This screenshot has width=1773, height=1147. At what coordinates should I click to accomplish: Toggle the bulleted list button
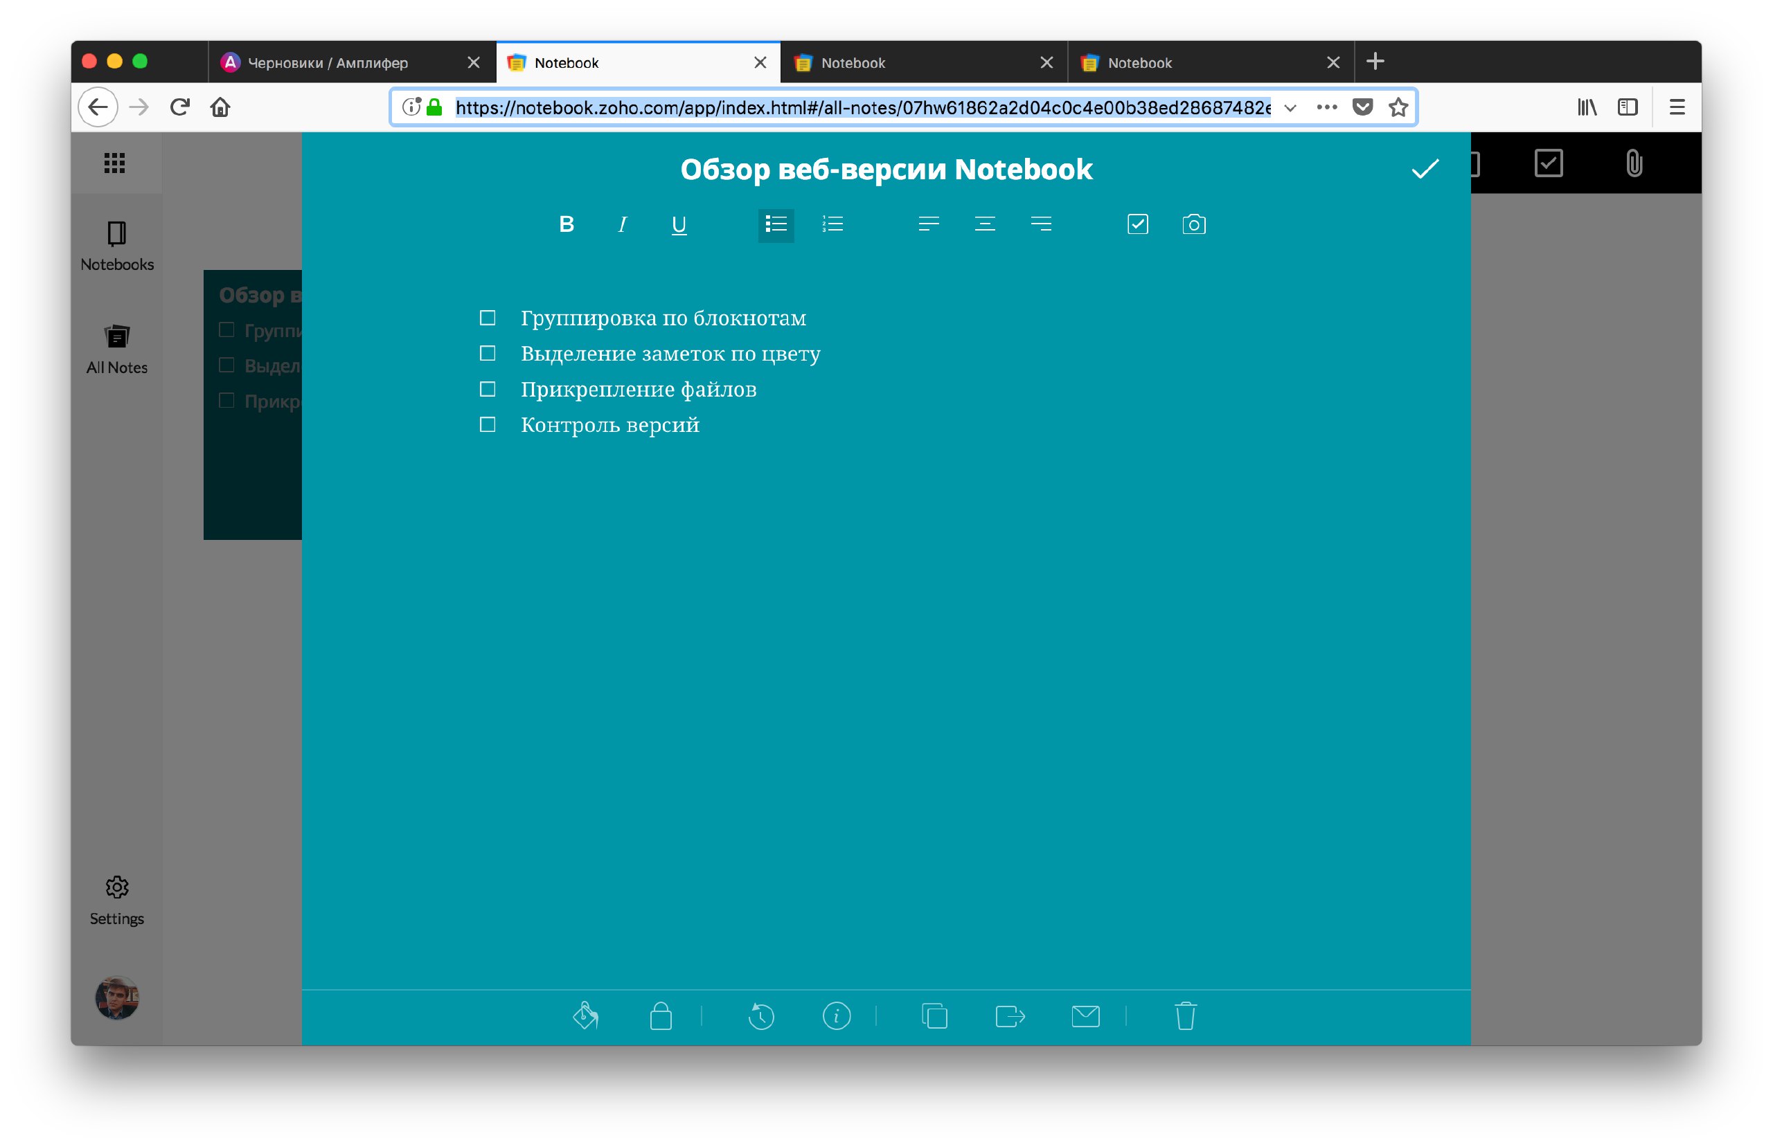pos(776,224)
